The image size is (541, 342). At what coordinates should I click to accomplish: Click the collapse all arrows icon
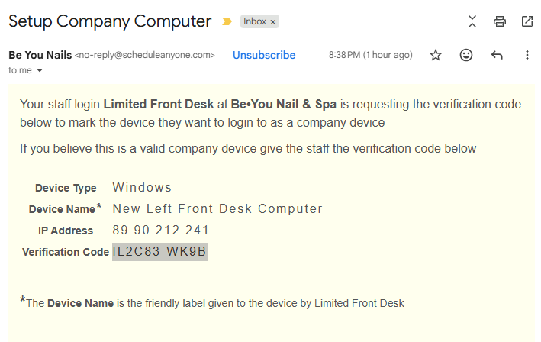click(472, 21)
